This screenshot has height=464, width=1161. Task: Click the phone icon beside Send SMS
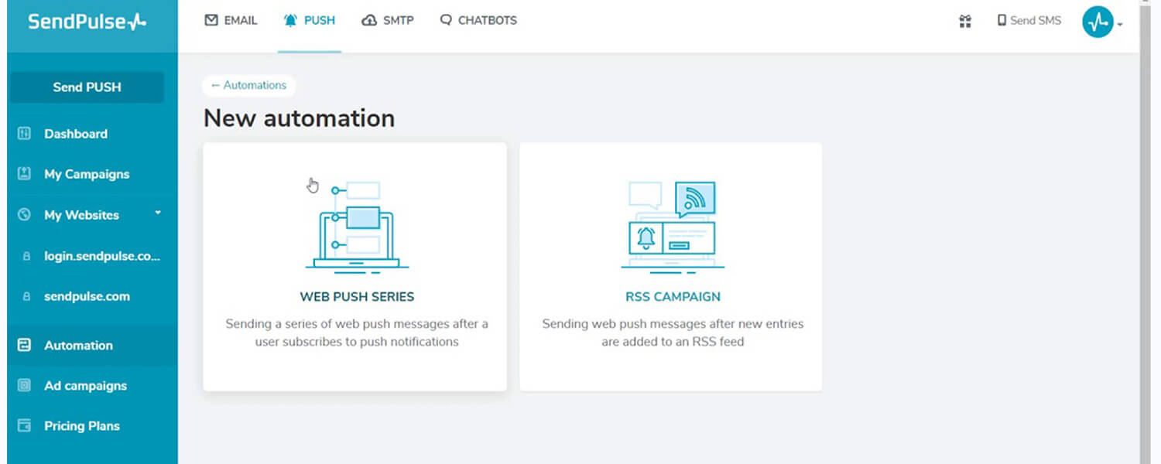point(1002,21)
